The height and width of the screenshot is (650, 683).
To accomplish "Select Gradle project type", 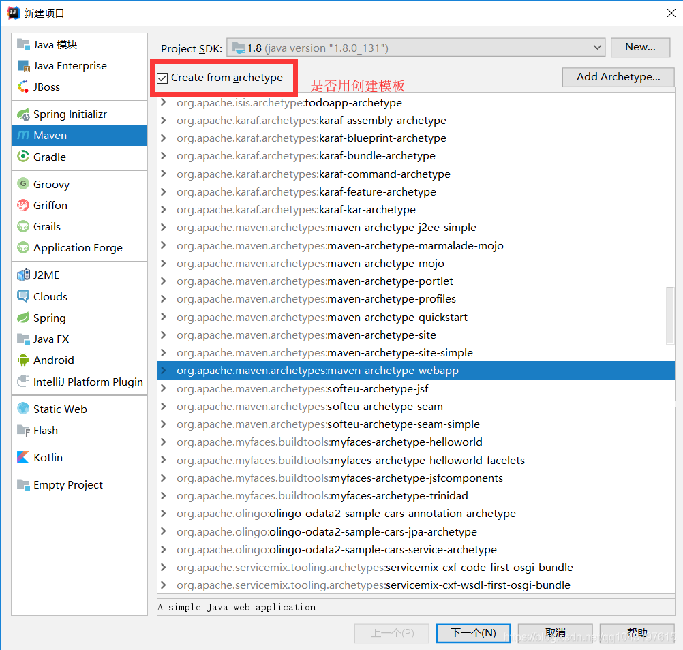I will click(x=79, y=157).
